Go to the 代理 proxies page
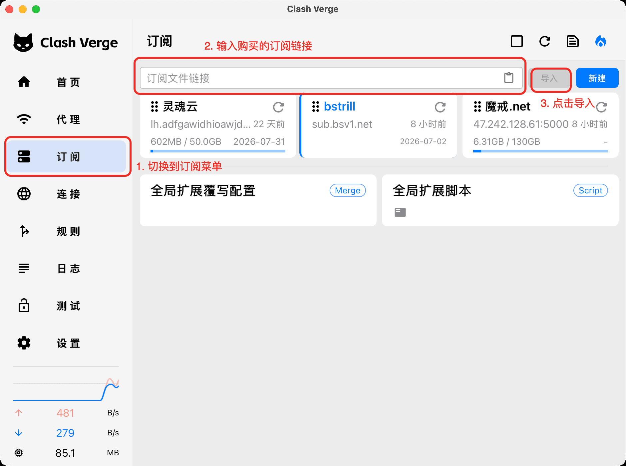626x466 pixels. (66, 119)
